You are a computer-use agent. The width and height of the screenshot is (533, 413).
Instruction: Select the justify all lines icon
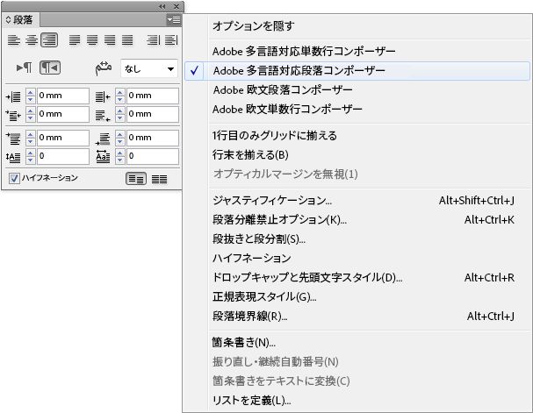point(127,40)
